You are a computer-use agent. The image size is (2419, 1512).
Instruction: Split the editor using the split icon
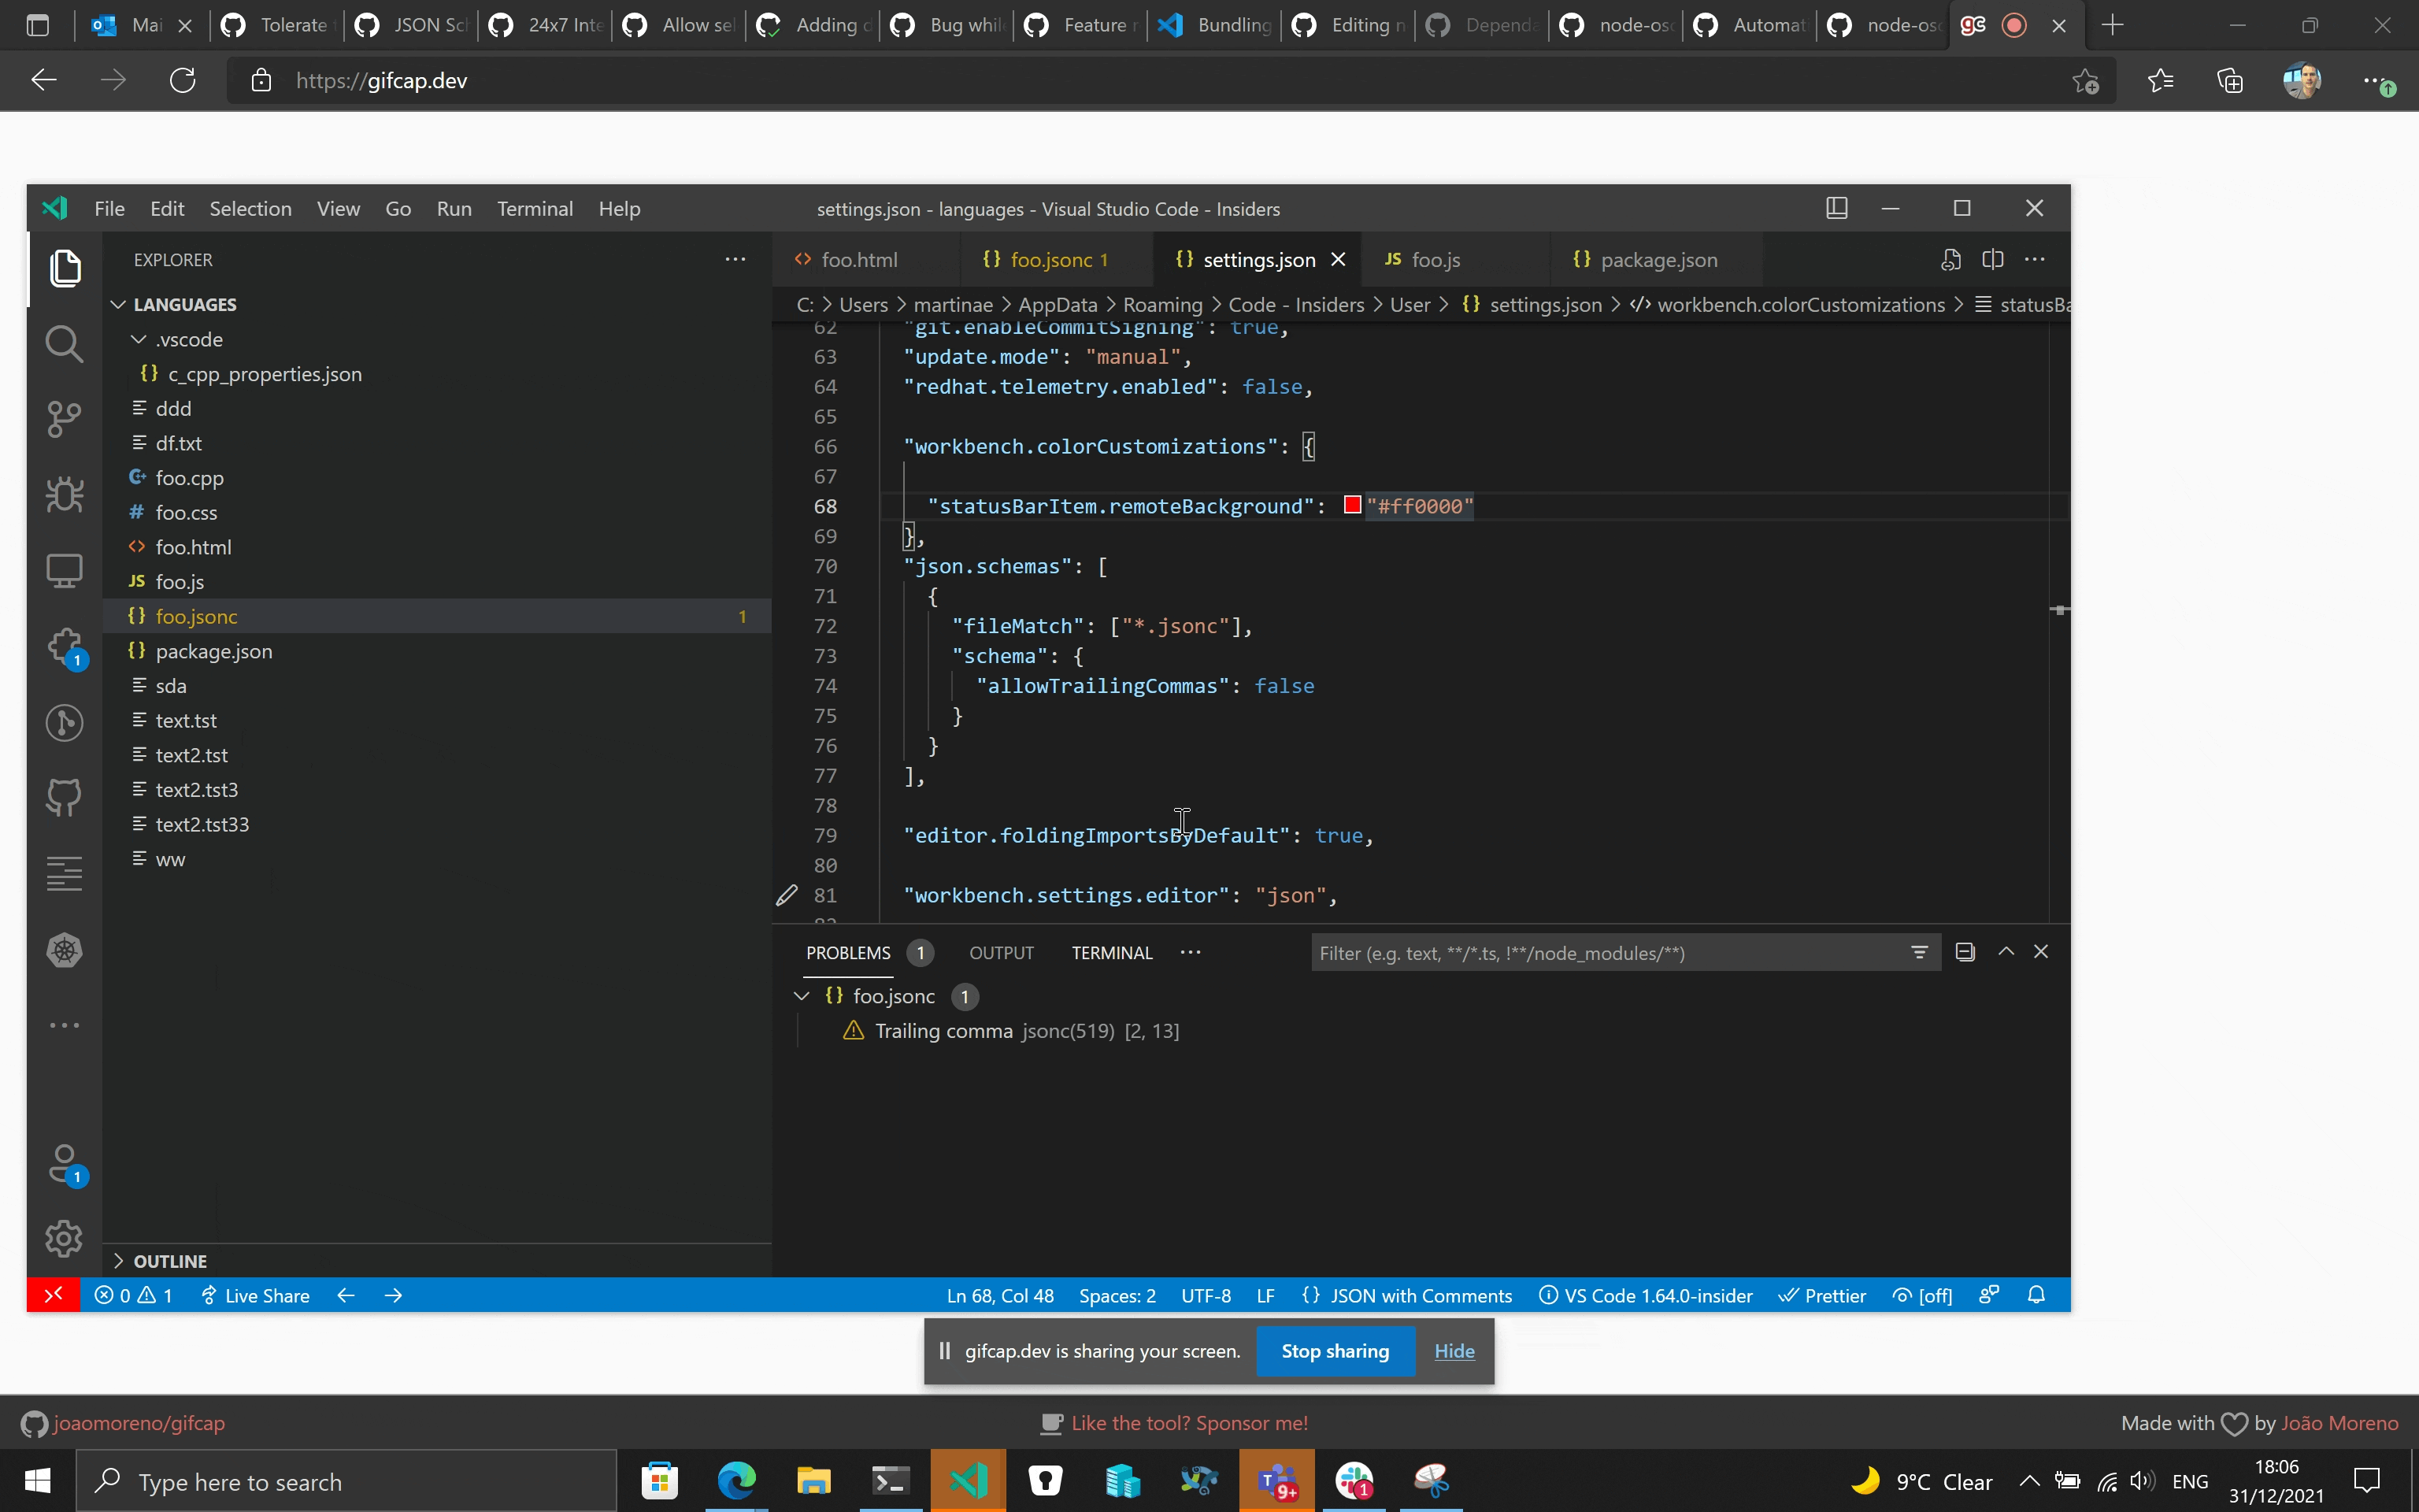click(1993, 259)
